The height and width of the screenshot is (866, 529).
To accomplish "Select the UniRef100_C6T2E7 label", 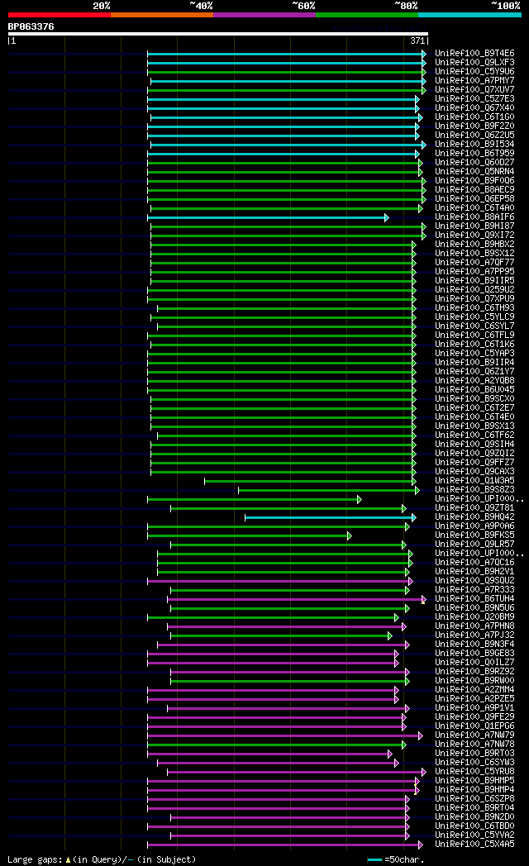I will [x=474, y=408].
